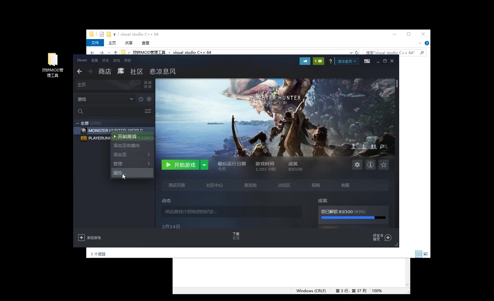Open the 游戏 category dropdown in the sidebar
The height and width of the screenshot is (301, 494).
point(105,99)
